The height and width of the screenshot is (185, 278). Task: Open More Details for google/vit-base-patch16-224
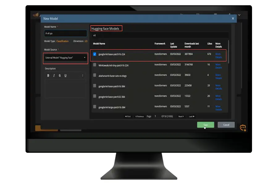click(218, 55)
